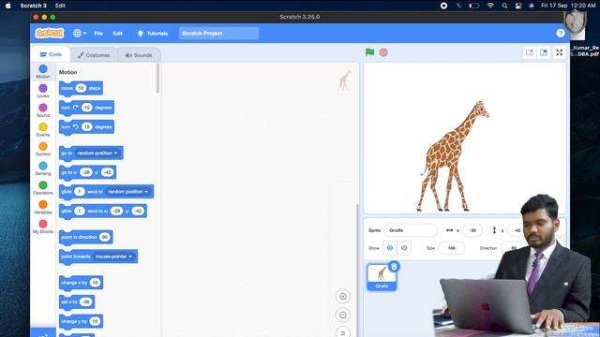The image size is (600, 337).
Task: Select the Looks block category
Action: [43, 91]
